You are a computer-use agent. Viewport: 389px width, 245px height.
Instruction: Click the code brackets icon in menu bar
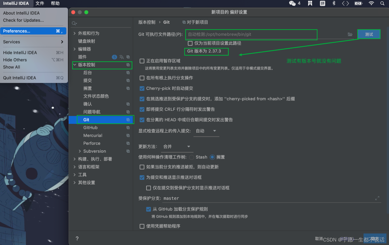click(x=345, y=3)
